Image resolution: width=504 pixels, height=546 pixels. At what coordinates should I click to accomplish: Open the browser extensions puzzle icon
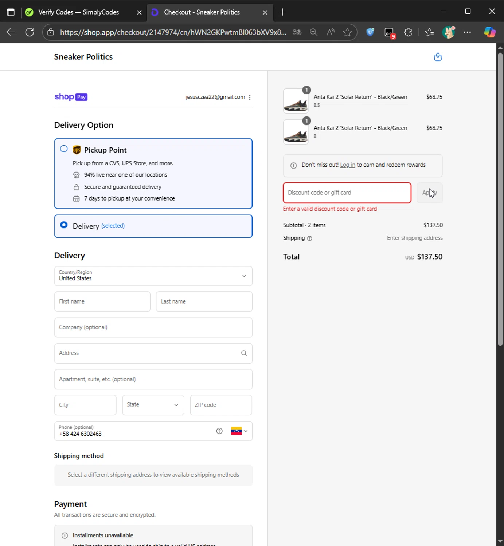(408, 32)
